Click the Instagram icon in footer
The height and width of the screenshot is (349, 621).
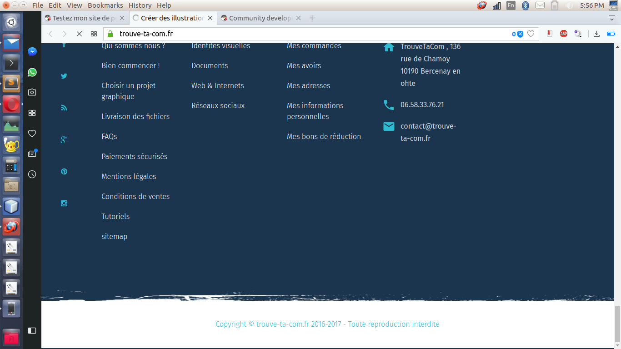pyautogui.click(x=64, y=203)
